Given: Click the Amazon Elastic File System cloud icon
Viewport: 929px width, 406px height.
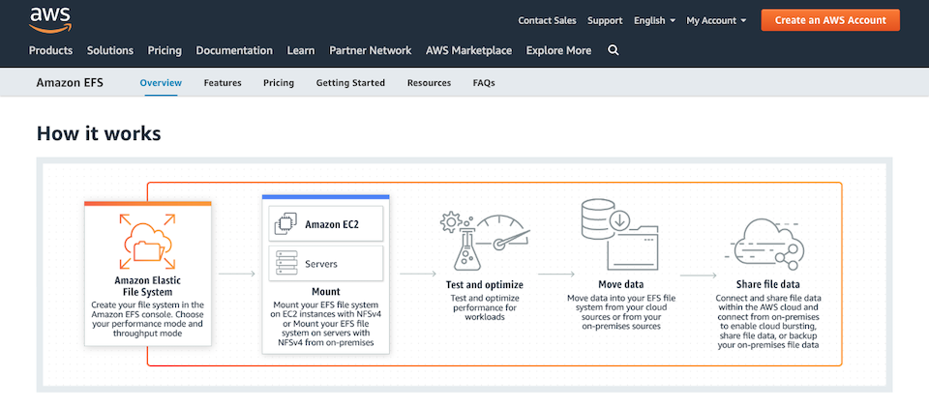Looking at the screenshot, I should (147, 241).
